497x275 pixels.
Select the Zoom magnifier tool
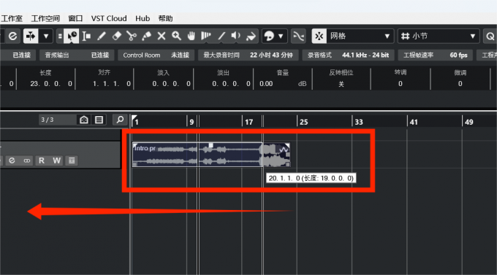click(x=176, y=36)
